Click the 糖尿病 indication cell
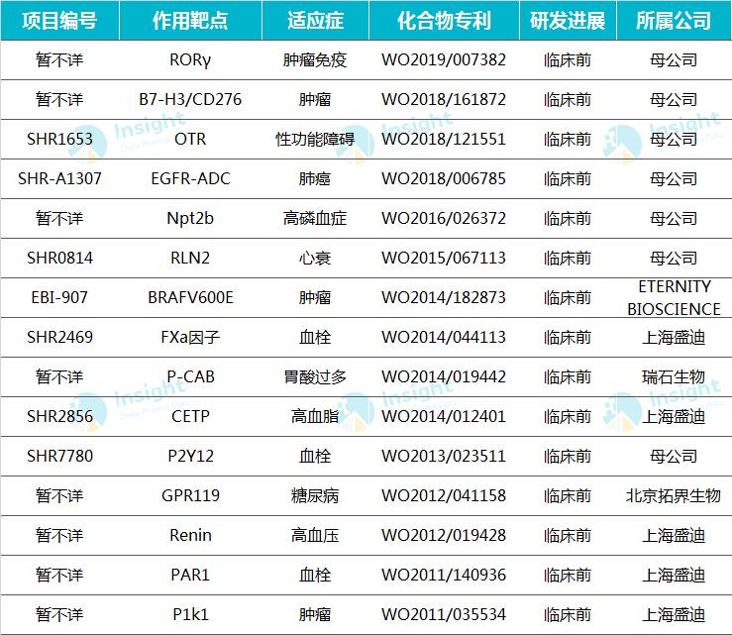The height and width of the screenshot is (635, 732). click(x=315, y=496)
